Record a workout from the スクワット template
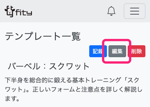Image resolution: width=150 pixels, height=107 pixels. 98,51
